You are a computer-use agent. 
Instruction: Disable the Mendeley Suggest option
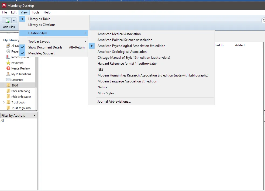(x=41, y=53)
